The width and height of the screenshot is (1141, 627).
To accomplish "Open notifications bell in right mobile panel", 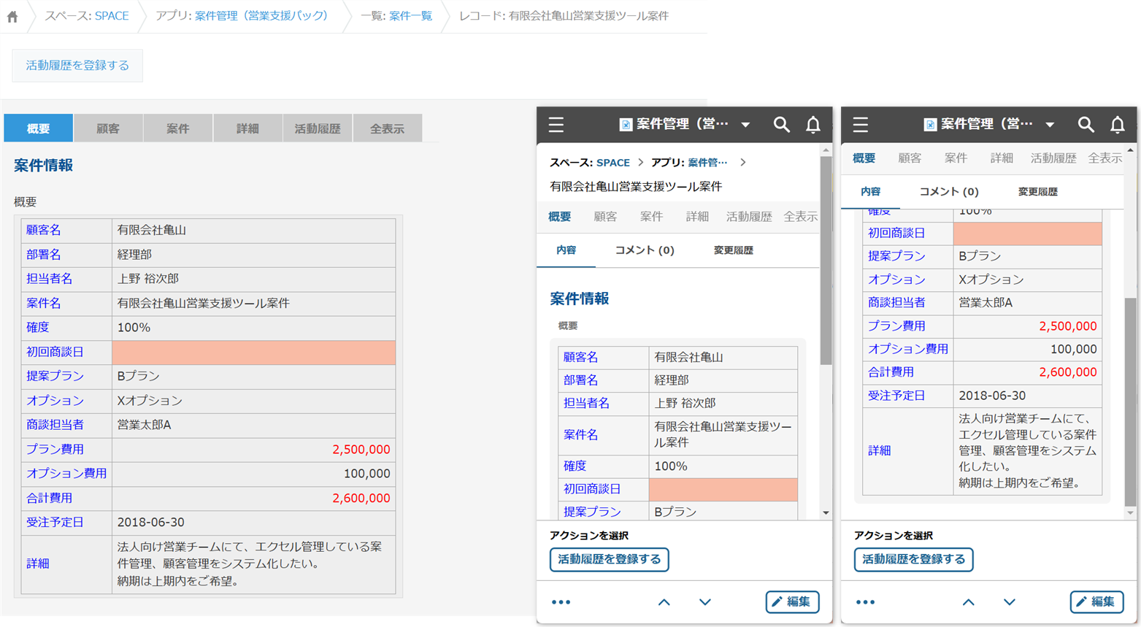I will click(1117, 125).
